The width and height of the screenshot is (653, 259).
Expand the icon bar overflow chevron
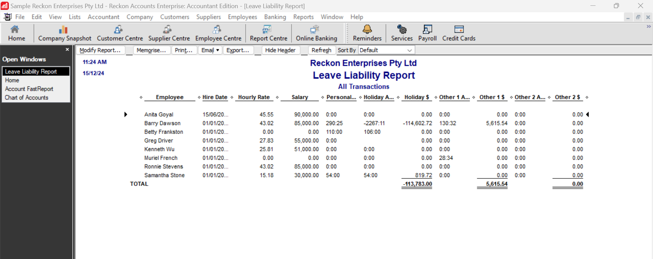click(x=649, y=27)
